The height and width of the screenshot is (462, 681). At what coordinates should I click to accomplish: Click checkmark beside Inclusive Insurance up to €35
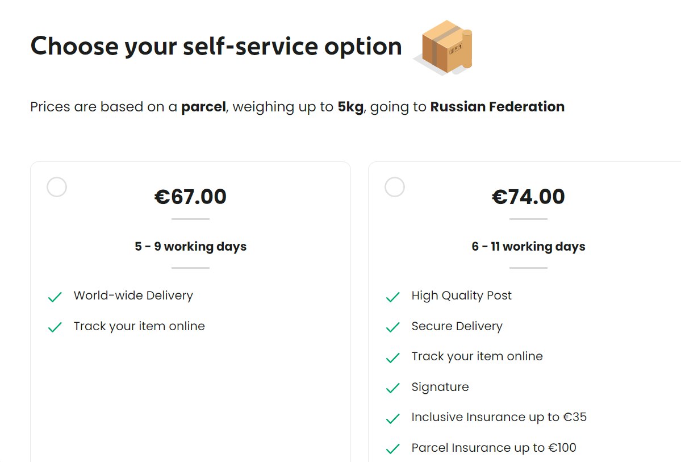click(x=392, y=419)
